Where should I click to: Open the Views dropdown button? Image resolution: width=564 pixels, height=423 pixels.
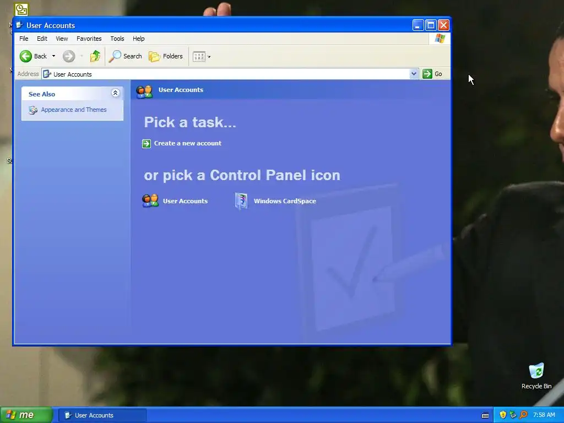(202, 57)
